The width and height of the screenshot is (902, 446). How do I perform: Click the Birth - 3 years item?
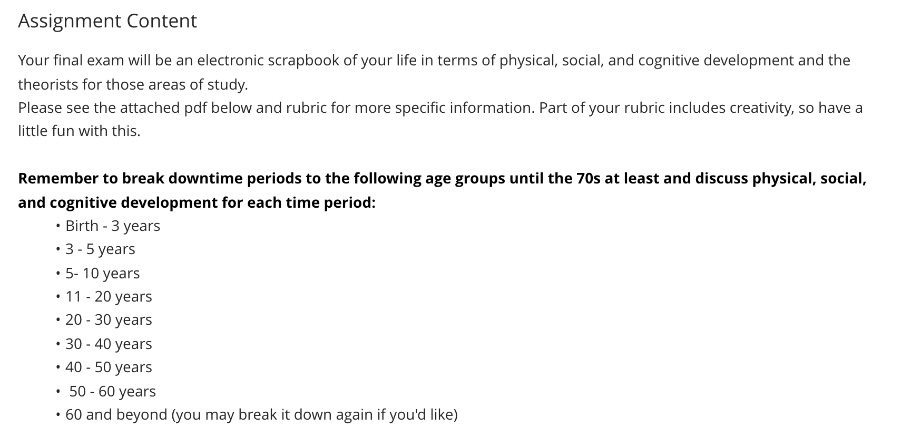coord(113,226)
